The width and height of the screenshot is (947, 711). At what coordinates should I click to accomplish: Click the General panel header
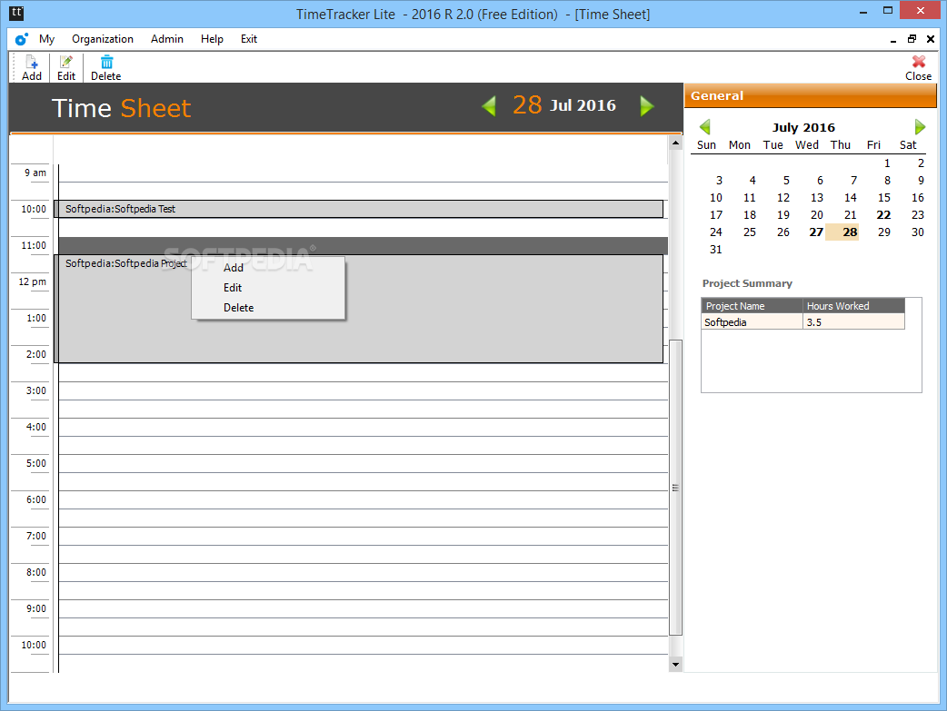pyautogui.click(x=810, y=96)
